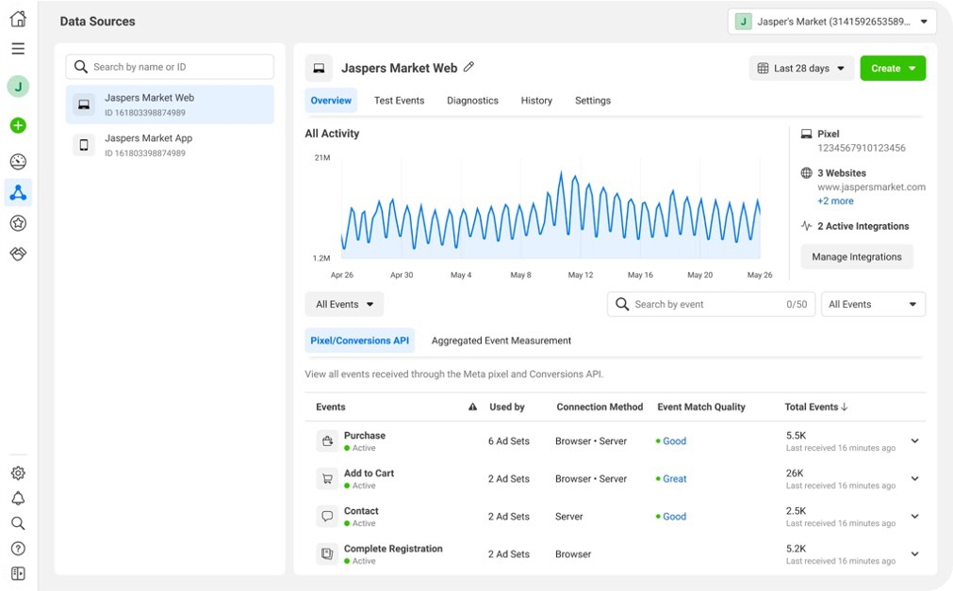953x591 pixels.
Task: Click the laptop icon beside Jaspers Market Web title
Action: (319, 69)
